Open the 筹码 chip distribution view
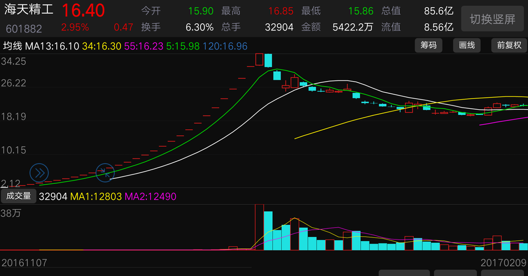The height and width of the screenshot is (276, 528). click(429, 45)
